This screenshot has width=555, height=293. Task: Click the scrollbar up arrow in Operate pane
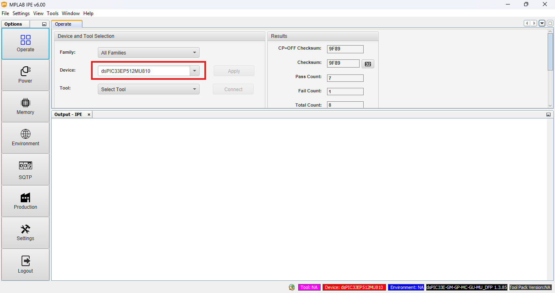(551, 31)
